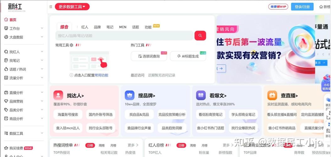
Task: Open the 新榜 home link
Action: pyautogui.click(x=325, y=7)
